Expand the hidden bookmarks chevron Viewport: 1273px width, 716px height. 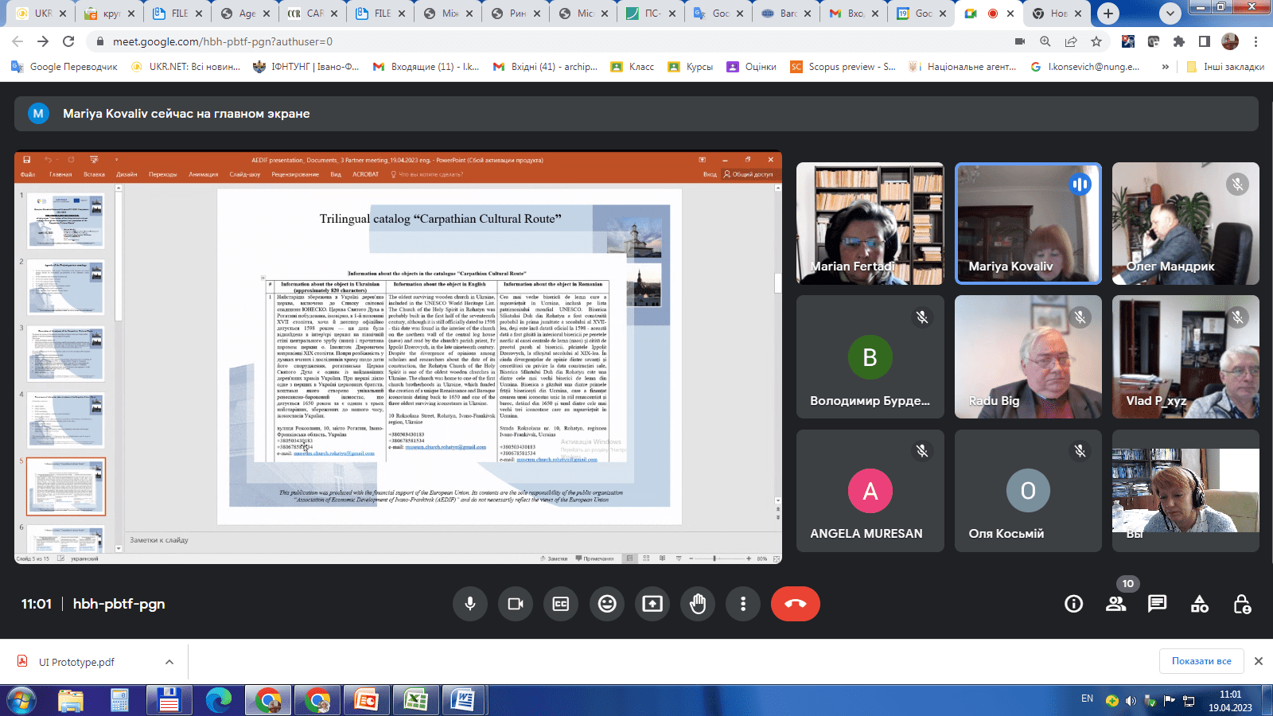(x=1166, y=67)
